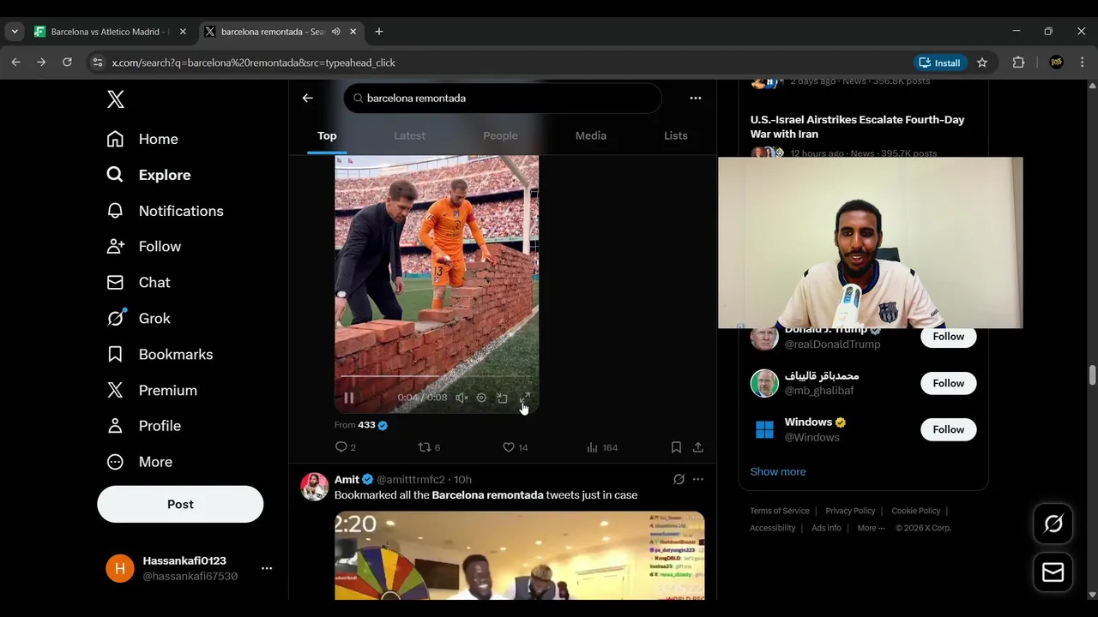
Task: Reply to the 433 video post
Action: click(x=345, y=447)
